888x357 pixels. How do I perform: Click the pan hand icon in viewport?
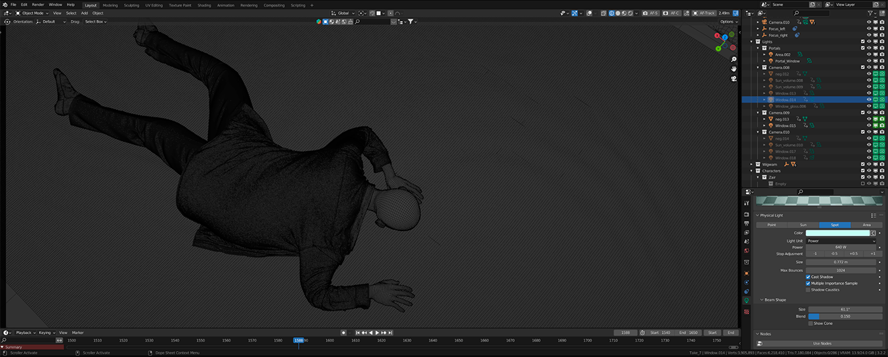[734, 69]
